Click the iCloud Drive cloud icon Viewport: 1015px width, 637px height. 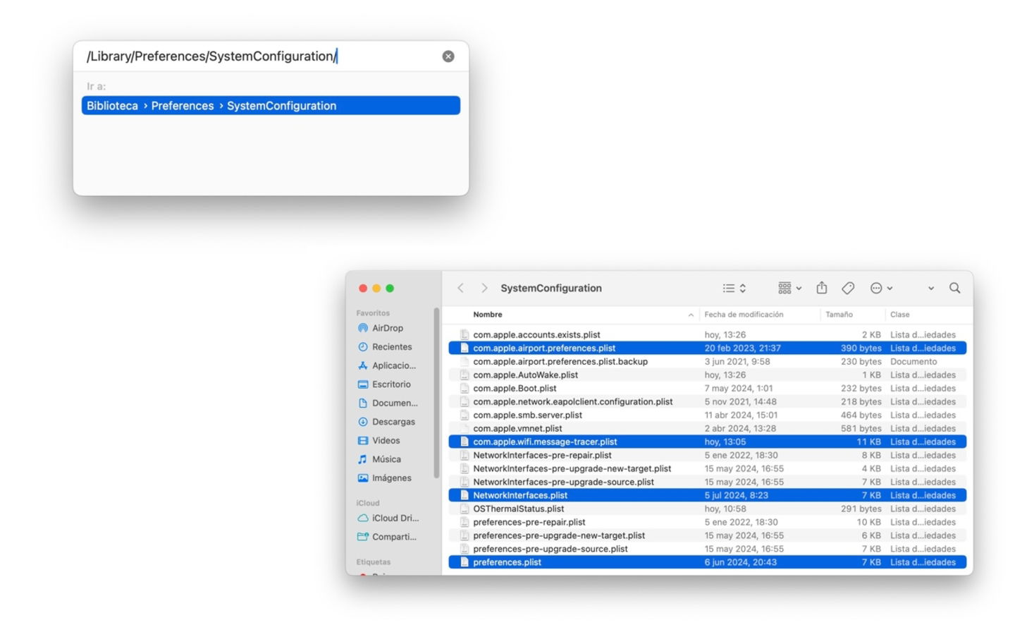[363, 518]
